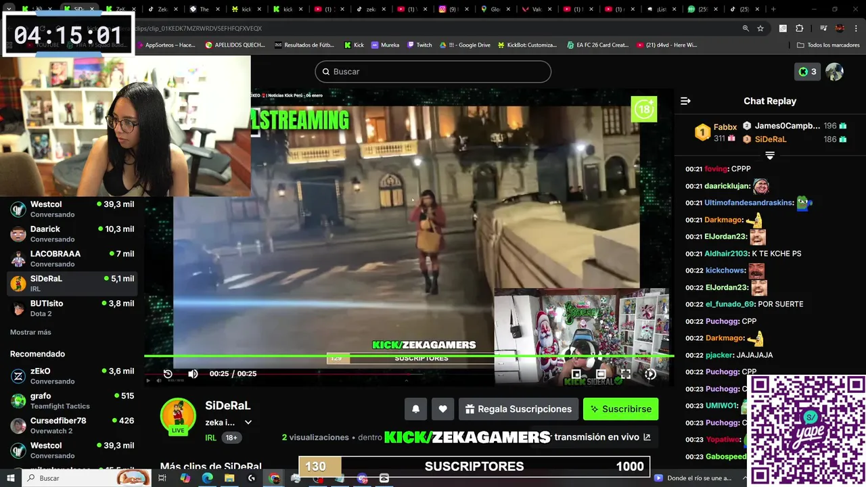The width and height of the screenshot is (866, 487).
Task: Click username el_funado_69 in chat
Action: (x=729, y=304)
